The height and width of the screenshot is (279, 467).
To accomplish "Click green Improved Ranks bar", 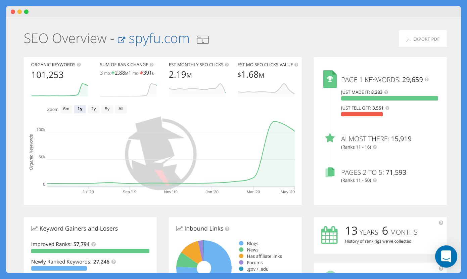I will 90,251.
